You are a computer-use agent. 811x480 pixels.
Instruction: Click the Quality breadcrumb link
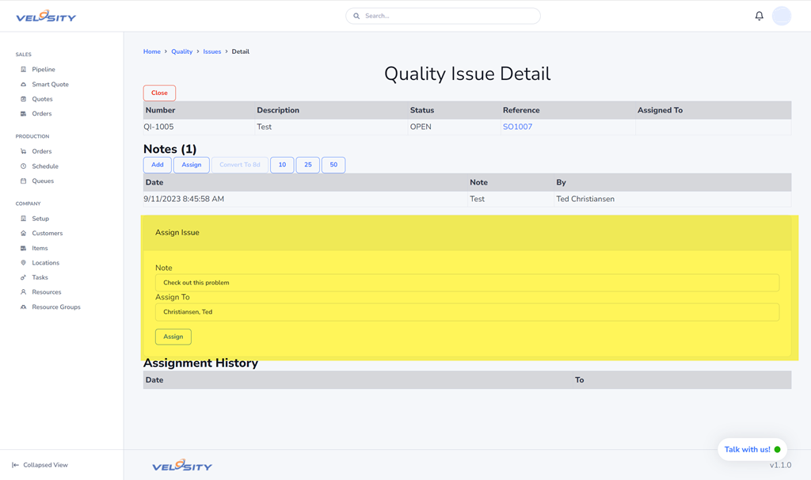(181, 51)
